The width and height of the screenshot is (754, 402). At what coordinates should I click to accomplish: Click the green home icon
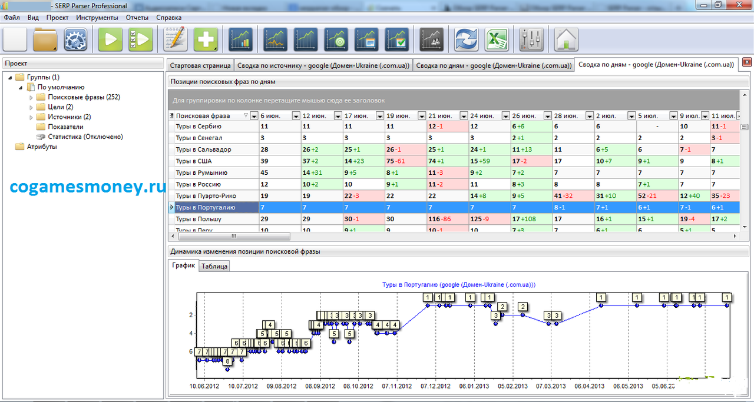[x=566, y=40]
